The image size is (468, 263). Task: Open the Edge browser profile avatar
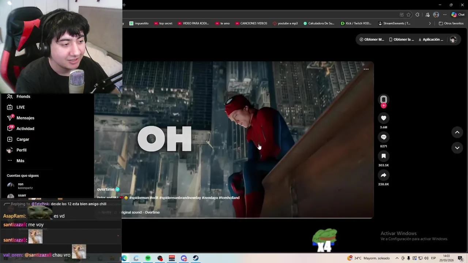pos(436,15)
